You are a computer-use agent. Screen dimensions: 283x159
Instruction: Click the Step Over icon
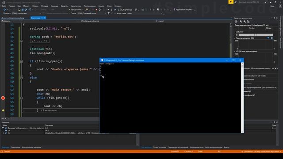115,10
